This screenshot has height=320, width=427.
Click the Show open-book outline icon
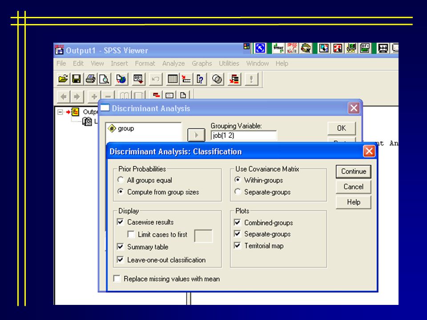pyautogui.click(x=125, y=96)
